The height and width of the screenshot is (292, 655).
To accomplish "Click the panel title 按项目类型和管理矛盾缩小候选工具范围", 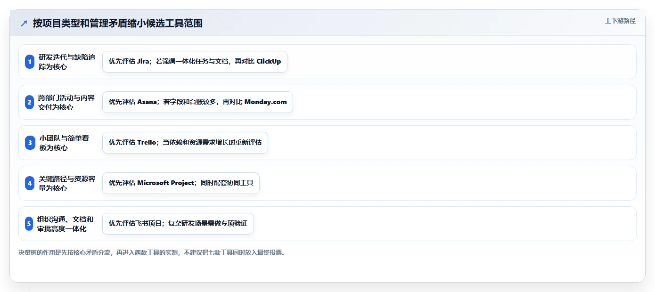I will 118,24.
